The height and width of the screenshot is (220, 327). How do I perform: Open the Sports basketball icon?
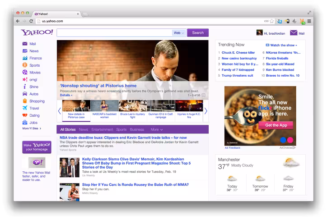click(x=25, y=65)
